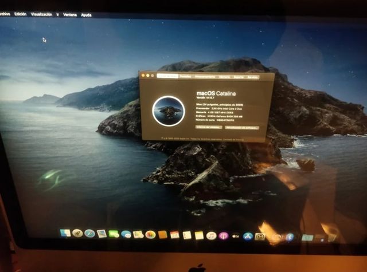
Task: Launch Safari compass icon in Dock
Action: pyautogui.click(x=89, y=234)
